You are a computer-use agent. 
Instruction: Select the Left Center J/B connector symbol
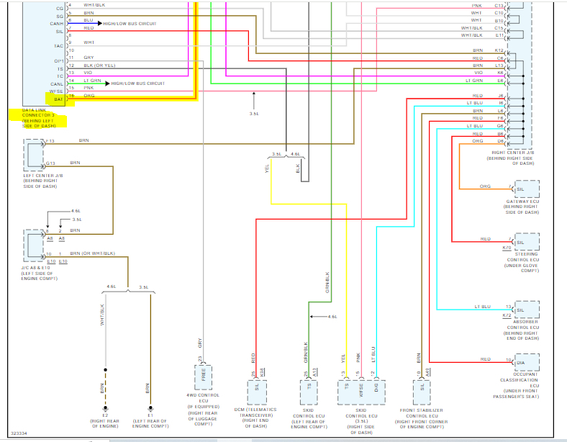(34, 155)
